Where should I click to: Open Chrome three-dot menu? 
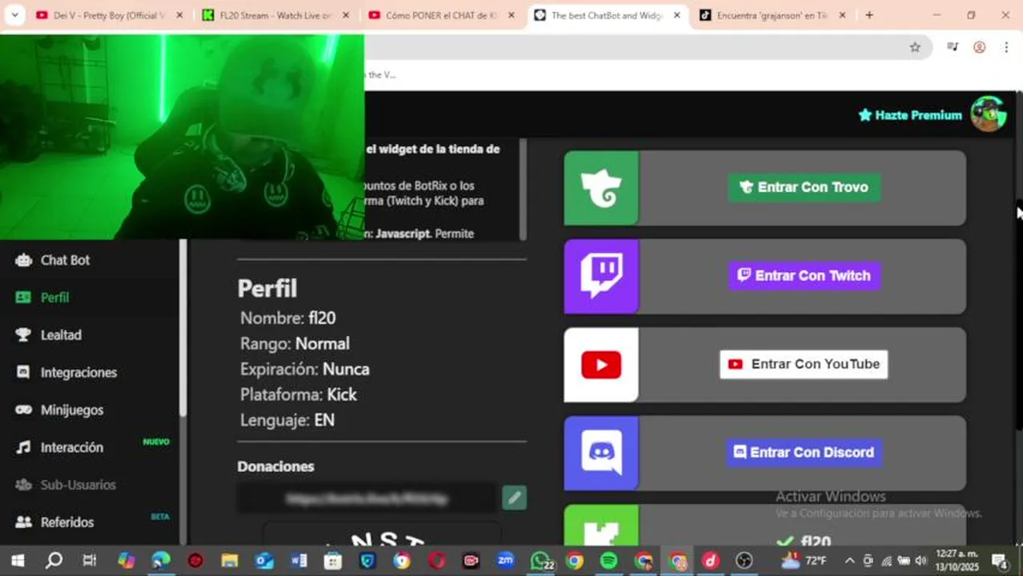1006,47
